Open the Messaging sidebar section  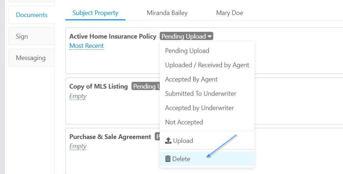pos(31,58)
